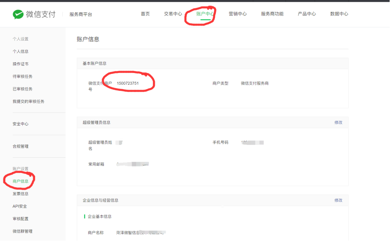This screenshot has height=241, width=390.
Task: Open 我提交的审核任务 sidebar item
Action: point(29,102)
